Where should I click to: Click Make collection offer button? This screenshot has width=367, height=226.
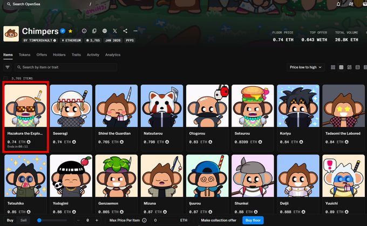219,220
